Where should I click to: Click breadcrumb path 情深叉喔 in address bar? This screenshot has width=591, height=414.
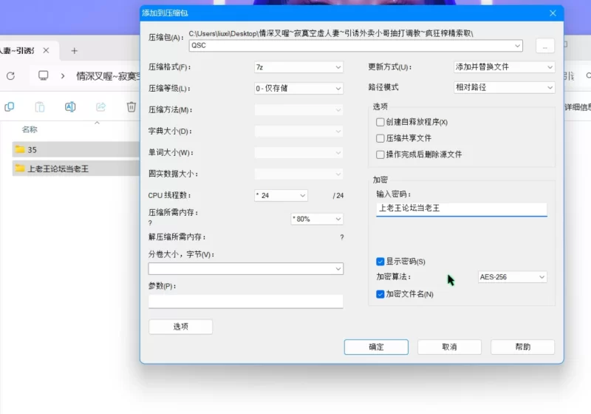pyautogui.click(x=108, y=77)
